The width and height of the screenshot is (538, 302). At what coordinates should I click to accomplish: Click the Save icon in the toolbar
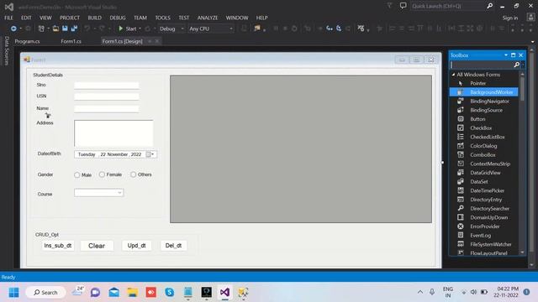(x=65, y=29)
